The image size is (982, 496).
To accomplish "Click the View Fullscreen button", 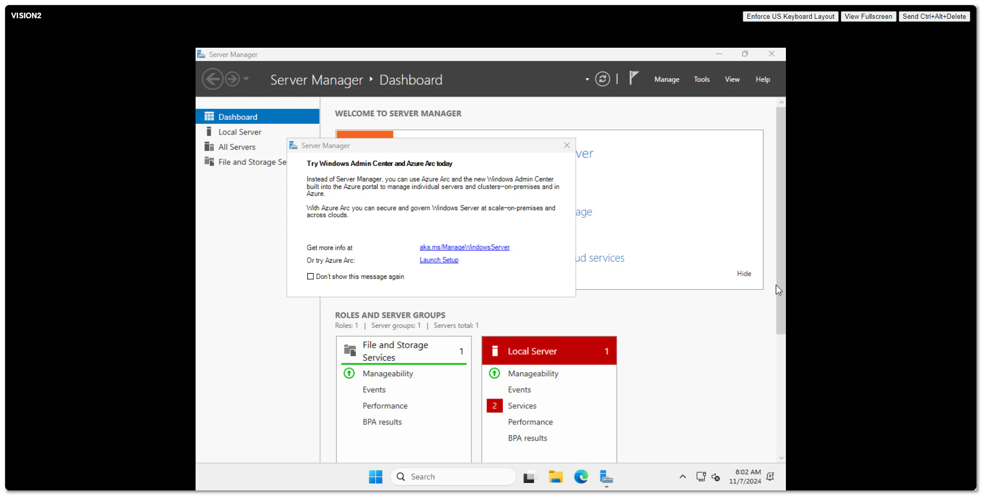I will pyautogui.click(x=868, y=17).
